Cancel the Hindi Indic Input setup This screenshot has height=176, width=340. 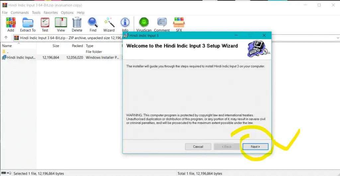click(198, 147)
